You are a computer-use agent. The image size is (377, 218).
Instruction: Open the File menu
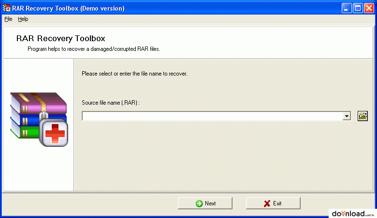[x=8, y=19]
